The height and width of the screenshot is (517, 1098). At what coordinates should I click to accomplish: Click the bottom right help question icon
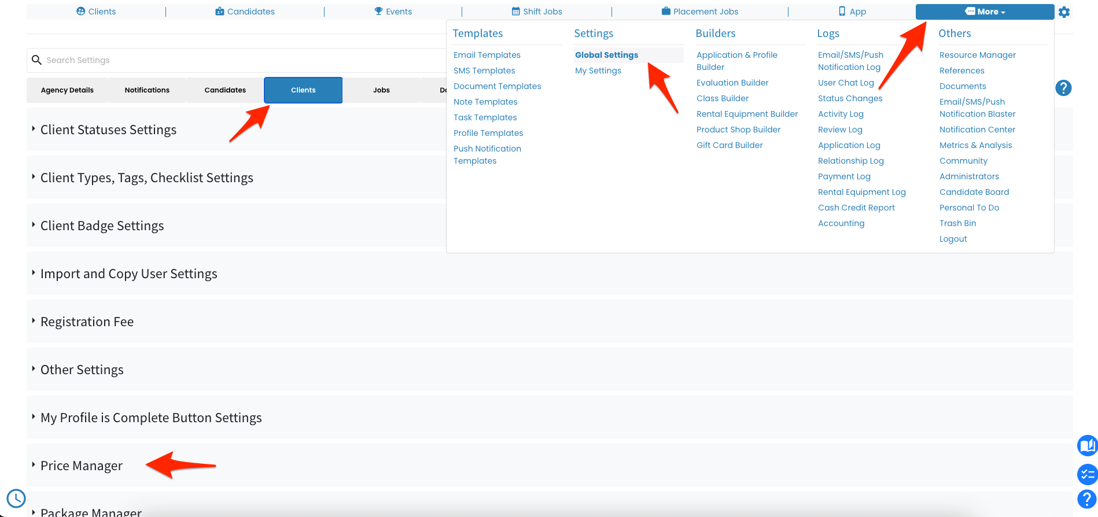(1087, 499)
